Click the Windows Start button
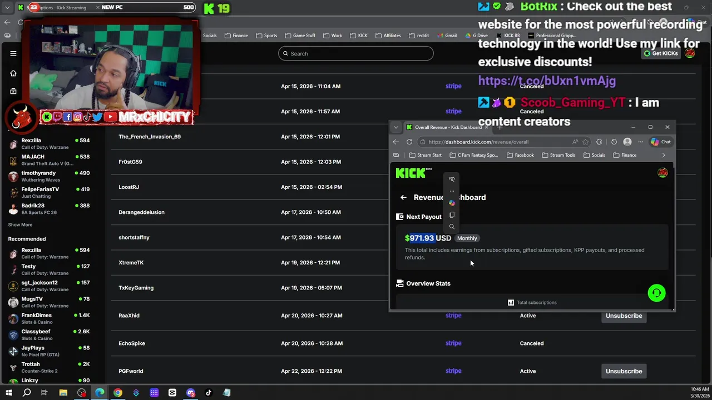 click(8, 393)
